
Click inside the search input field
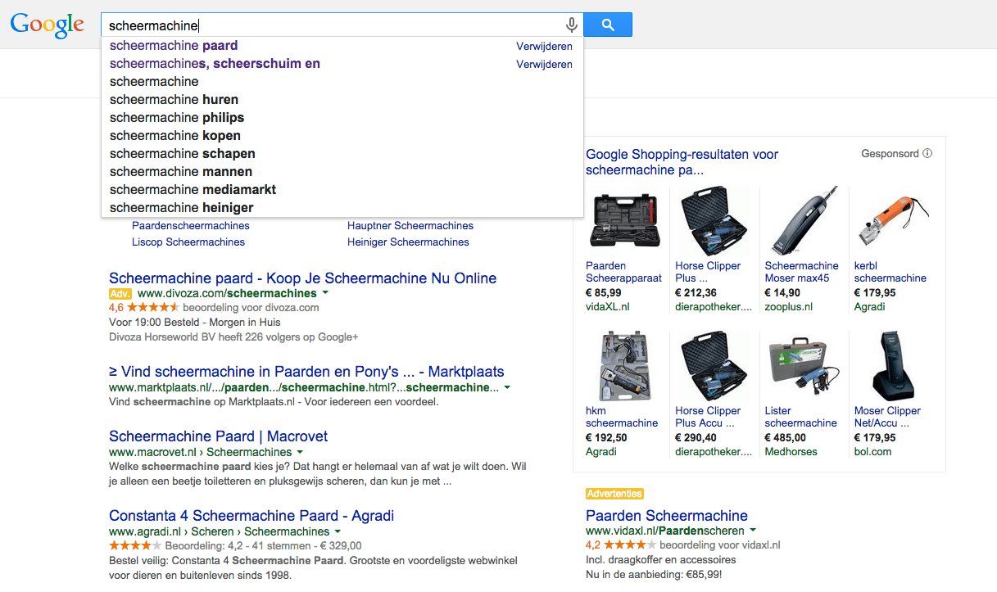click(x=328, y=25)
